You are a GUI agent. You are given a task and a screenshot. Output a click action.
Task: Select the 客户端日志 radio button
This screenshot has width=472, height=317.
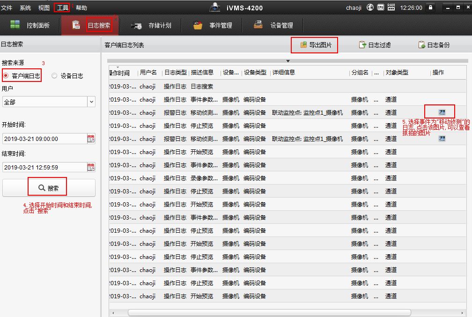6,75
